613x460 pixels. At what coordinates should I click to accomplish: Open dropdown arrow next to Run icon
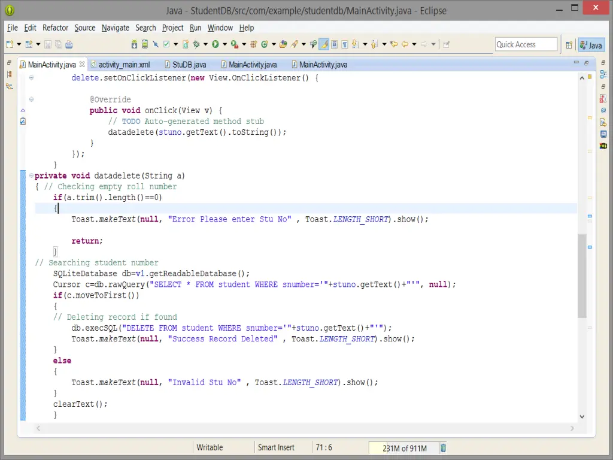(225, 44)
